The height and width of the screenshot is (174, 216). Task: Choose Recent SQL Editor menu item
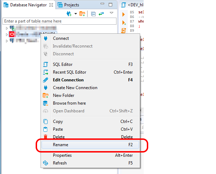coord(90,72)
